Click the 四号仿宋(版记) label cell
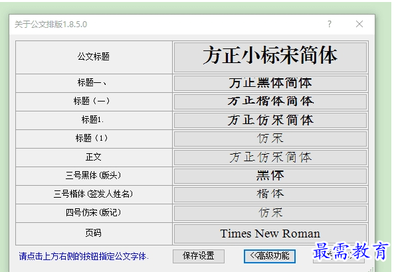The height and width of the screenshot is (272, 394). click(x=94, y=213)
